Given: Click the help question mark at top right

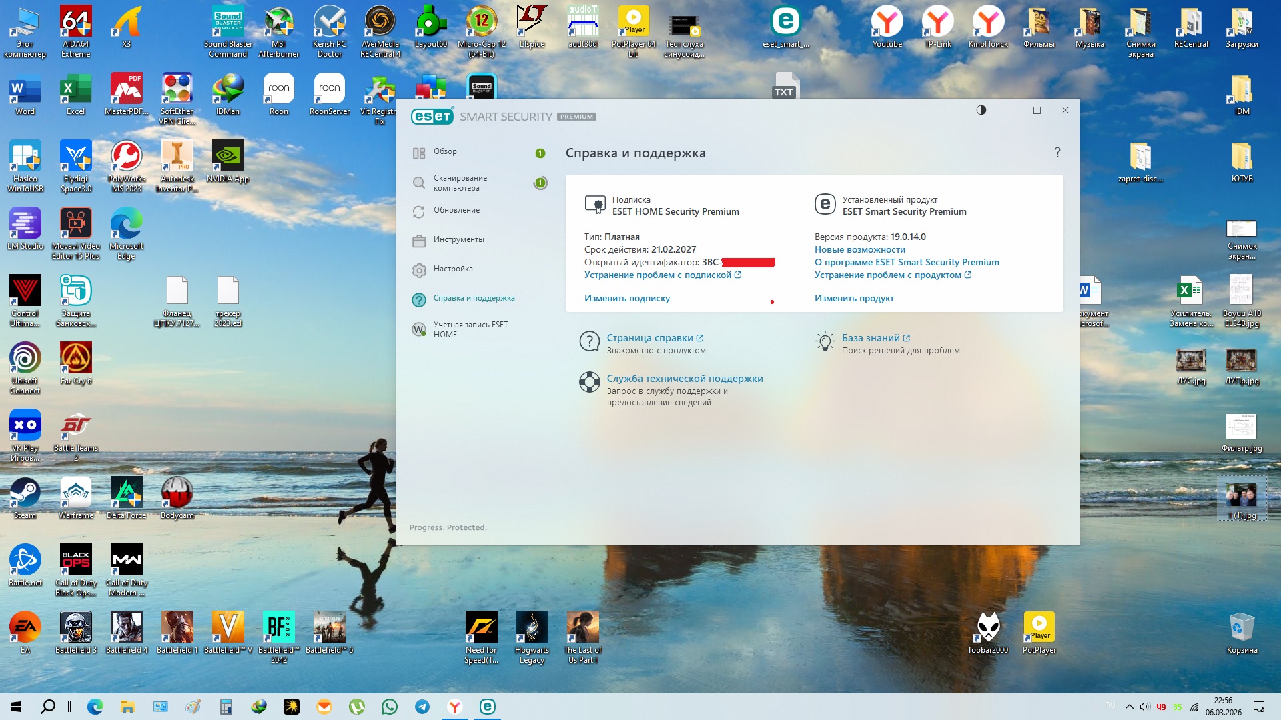Looking at the screenshot, I should pyautogui.click(x=1057, y=153).
